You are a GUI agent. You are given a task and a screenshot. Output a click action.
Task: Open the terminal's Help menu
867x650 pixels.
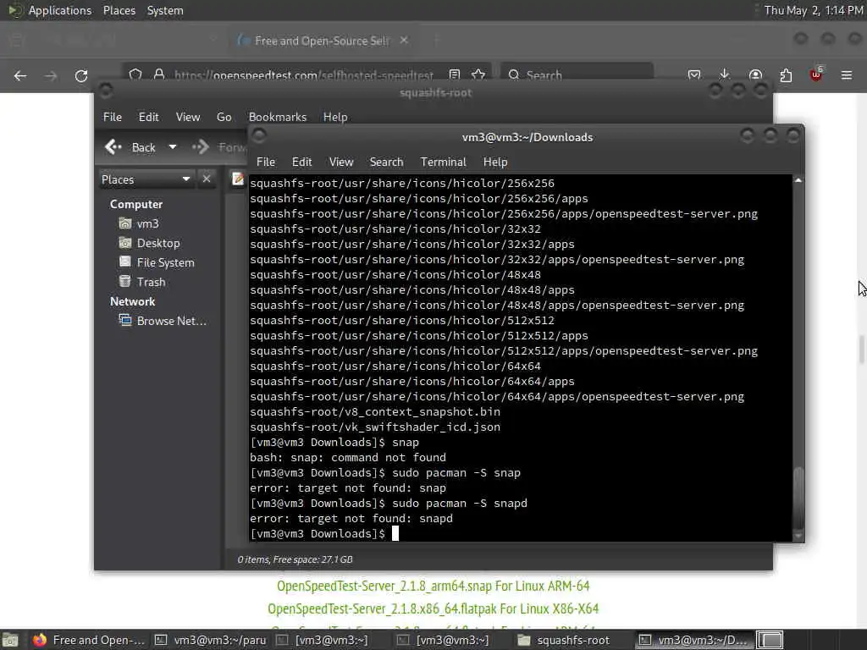pyautogui.click(x=494, y=162)
